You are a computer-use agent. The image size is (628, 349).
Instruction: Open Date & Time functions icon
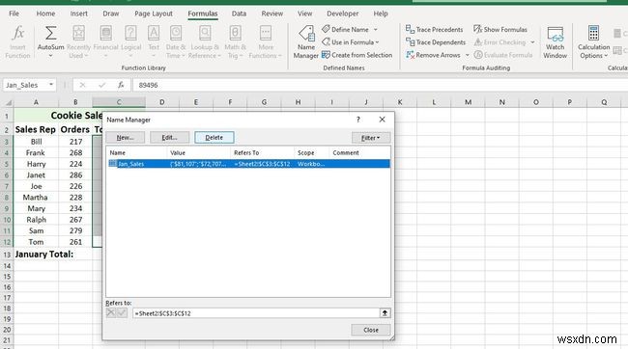(176, 33)
